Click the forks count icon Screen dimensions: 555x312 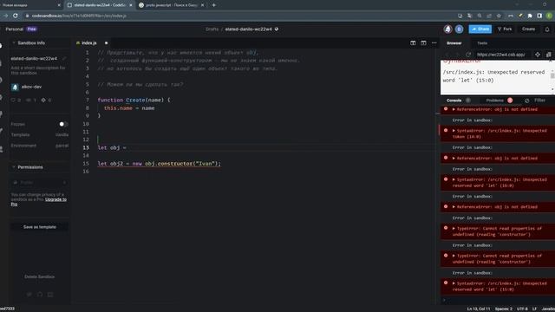pos(43,101)
